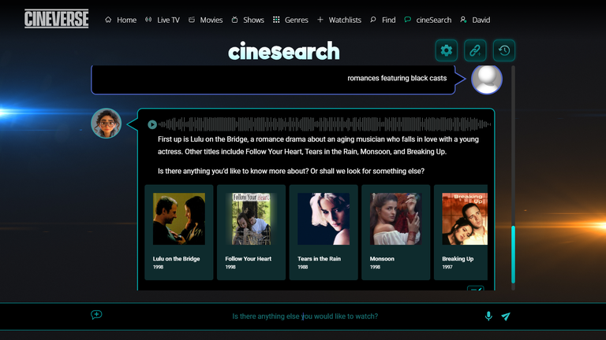Viewport: 606px width, 340px height.
Task: Open search history clock icon
Action: (504, 50)
